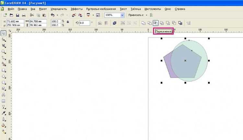Click the object width field 84.788 мм
This screenshot has height=140, width=243.
pos(38,21)
